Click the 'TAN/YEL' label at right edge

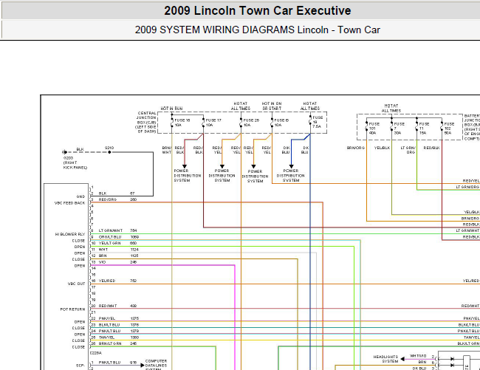click(x=471, y=338)
